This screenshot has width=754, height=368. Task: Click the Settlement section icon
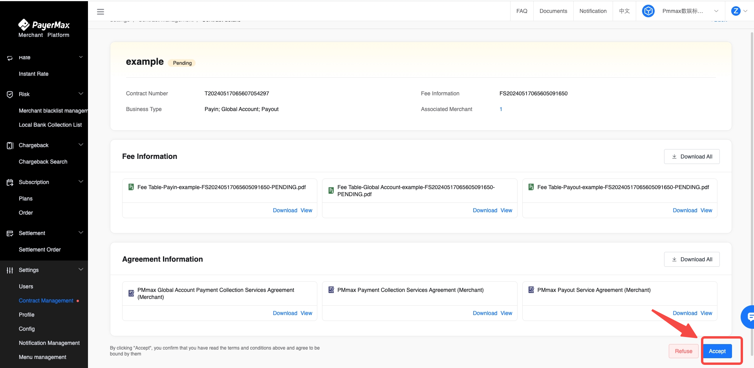(10, 233)
